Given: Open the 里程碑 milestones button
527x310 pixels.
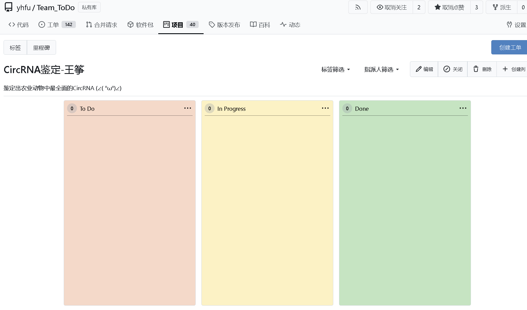Looking at the screenshot, I should point(41,48).
